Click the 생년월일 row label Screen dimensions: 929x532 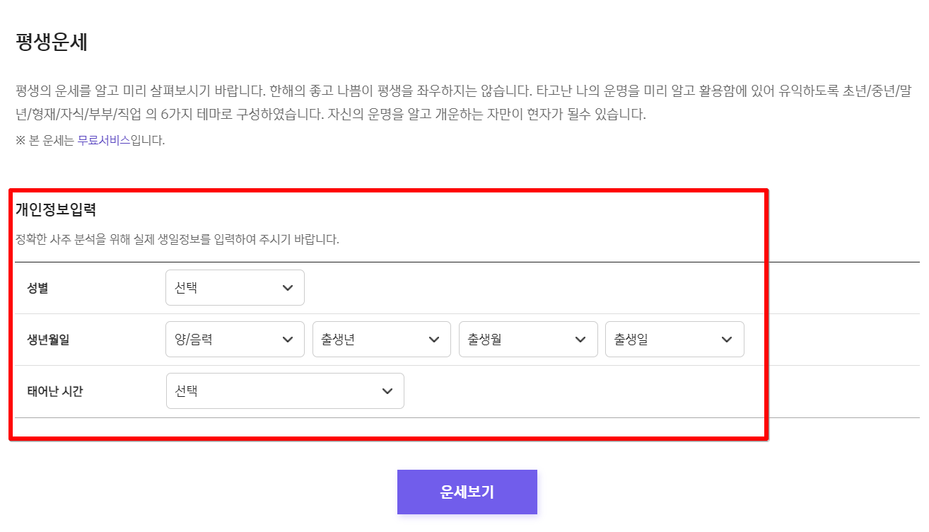pyautogui.click(x=48, y=339)
